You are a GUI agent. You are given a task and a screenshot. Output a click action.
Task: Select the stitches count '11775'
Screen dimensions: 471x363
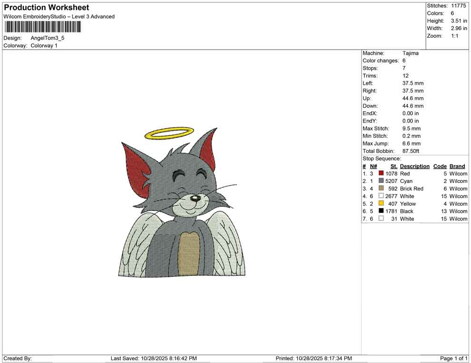[458, 6]
